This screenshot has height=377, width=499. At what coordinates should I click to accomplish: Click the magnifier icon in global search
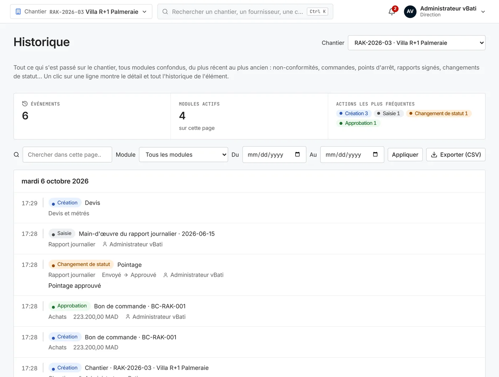coord(165,12)
